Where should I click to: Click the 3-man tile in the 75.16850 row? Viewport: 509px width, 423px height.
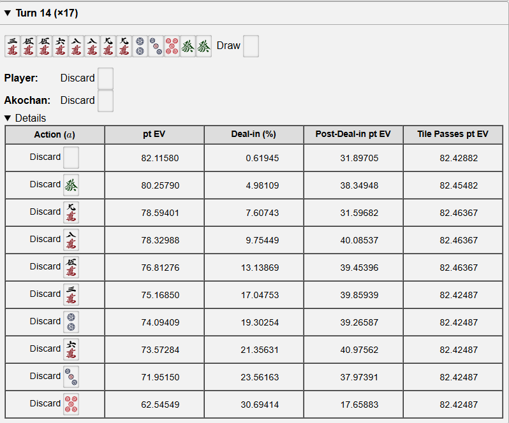[71, 295]
